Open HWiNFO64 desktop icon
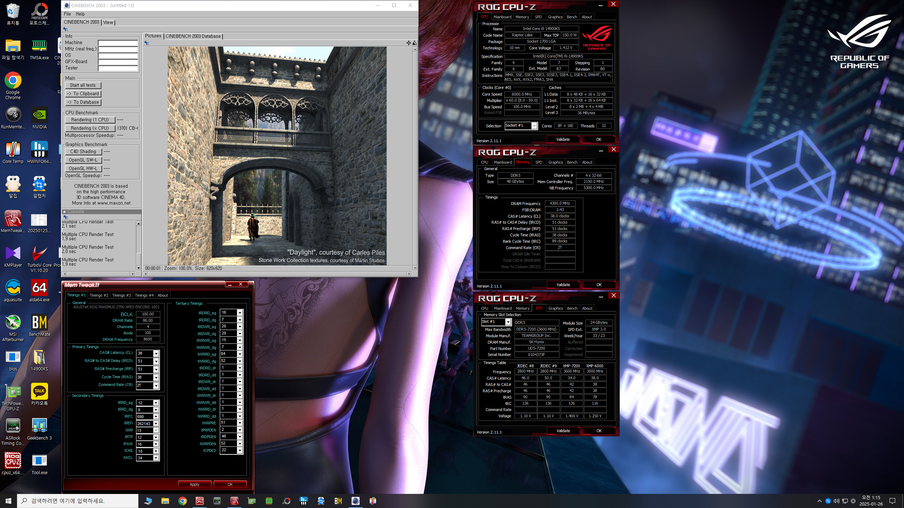 [39, 152]
